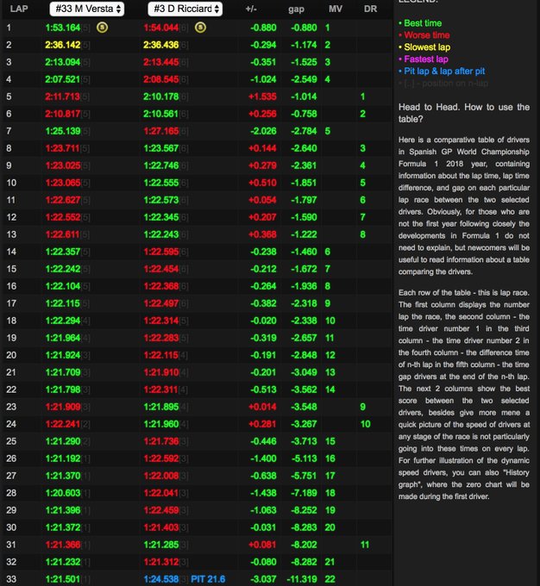Image resolution: width=540 pixels, height=586 pixels.
Task: Click lap 18 difference -0.020
Action: 263,321
